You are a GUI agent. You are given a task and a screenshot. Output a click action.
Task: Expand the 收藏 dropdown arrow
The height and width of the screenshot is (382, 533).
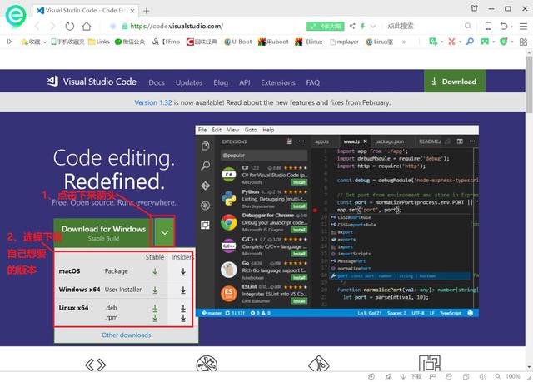pyautogui.click(x=44, y=42)
